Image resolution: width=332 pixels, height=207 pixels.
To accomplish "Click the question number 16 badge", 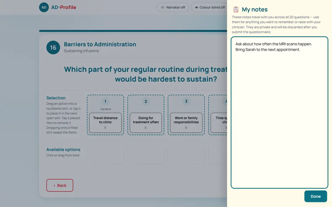I will pyautogui.click(x=53, y=48).
